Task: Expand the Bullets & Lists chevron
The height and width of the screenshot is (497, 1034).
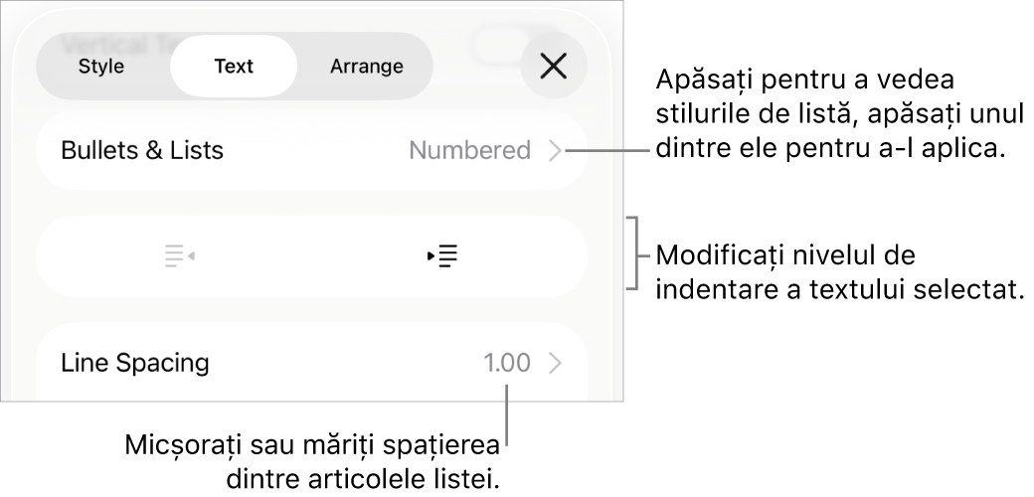Action: tap(556, 151)
